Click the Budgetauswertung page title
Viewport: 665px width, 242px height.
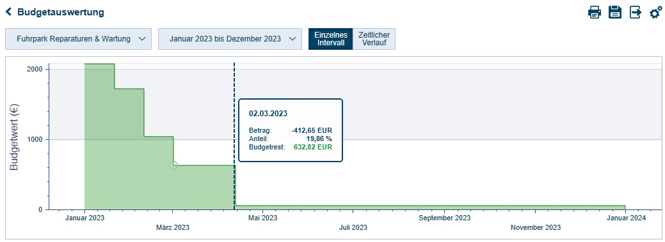tap(61, 12)
